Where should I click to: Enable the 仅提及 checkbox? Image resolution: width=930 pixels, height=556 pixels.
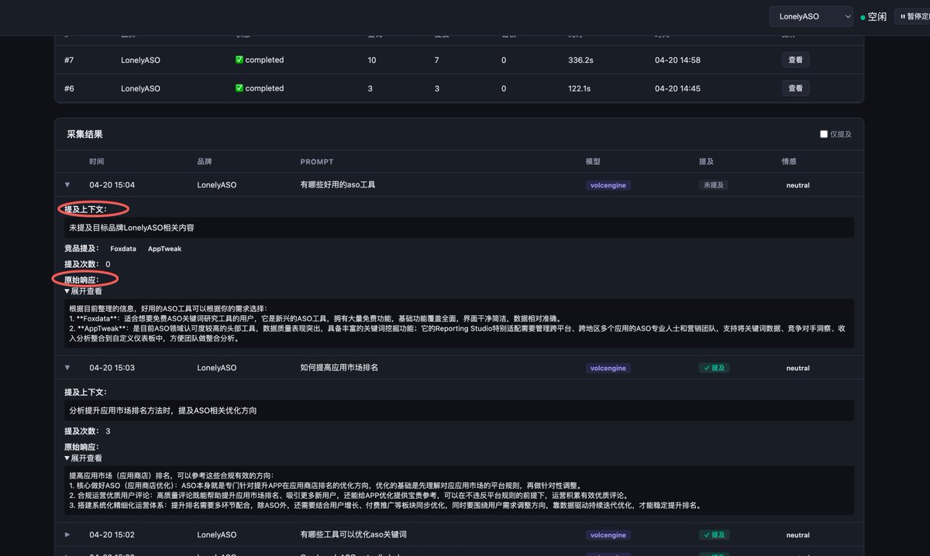click(824, 134)
